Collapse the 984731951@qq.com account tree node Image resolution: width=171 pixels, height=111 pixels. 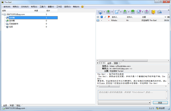[2, 14]
